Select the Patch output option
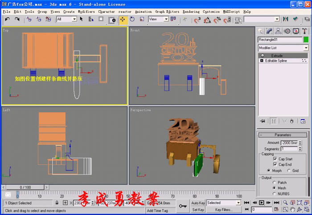This screenshot has width=312, height=215. 274,183
